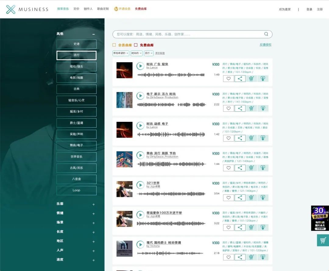Collapse the 风格 filter section
This screenshot has height=271, width=329.
tap(94, 34)
